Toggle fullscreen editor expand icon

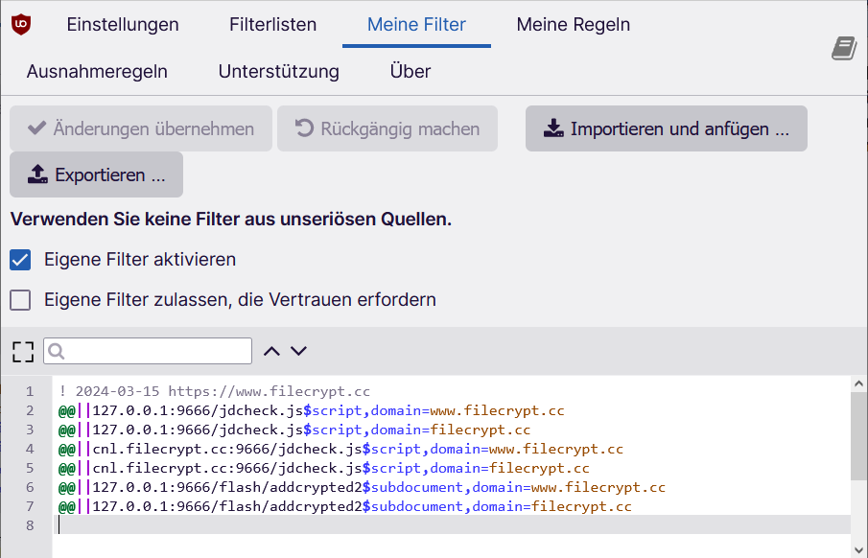(x=23, y=351)
